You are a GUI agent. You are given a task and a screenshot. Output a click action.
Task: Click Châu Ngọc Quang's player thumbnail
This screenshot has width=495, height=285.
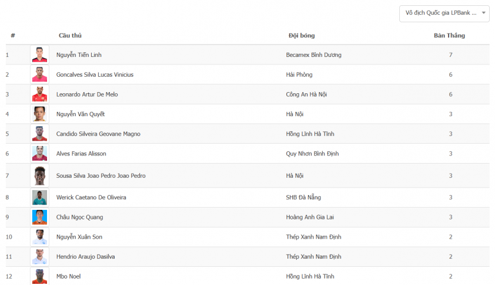tap(39, 218)
